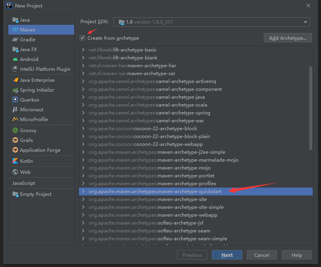Click the Micronaut mu icon
This screenshot has width=321, height=267.
[x=15, y=109]
